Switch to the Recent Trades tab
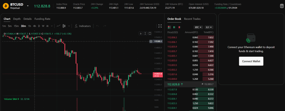 [192, 19]
